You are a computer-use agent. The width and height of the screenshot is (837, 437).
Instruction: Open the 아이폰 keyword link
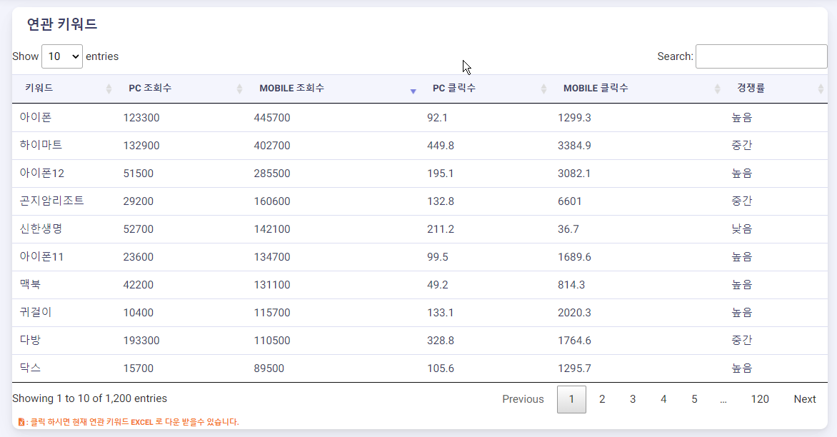[34, 117]
